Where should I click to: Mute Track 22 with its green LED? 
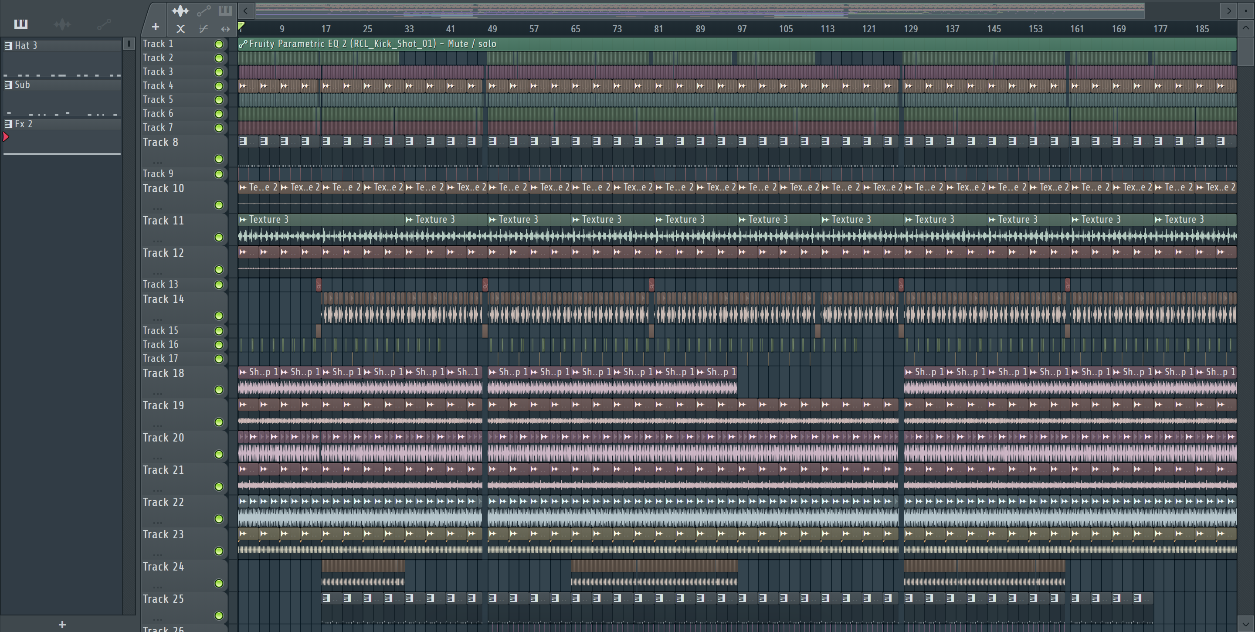pyautogui.click(x=219, y=519)
